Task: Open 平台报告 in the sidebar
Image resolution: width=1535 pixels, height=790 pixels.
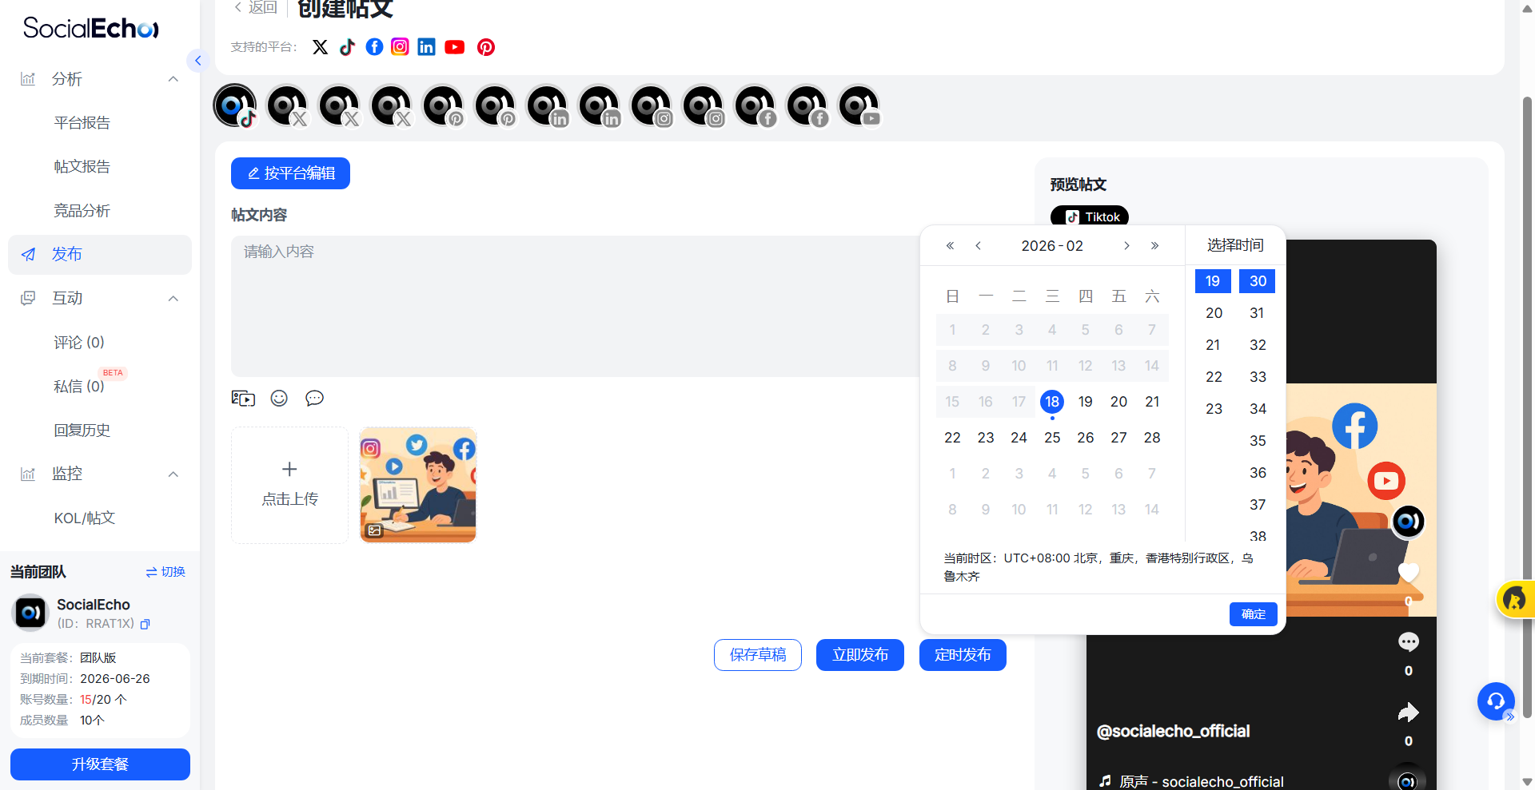Action: click(x=82, y=123)
